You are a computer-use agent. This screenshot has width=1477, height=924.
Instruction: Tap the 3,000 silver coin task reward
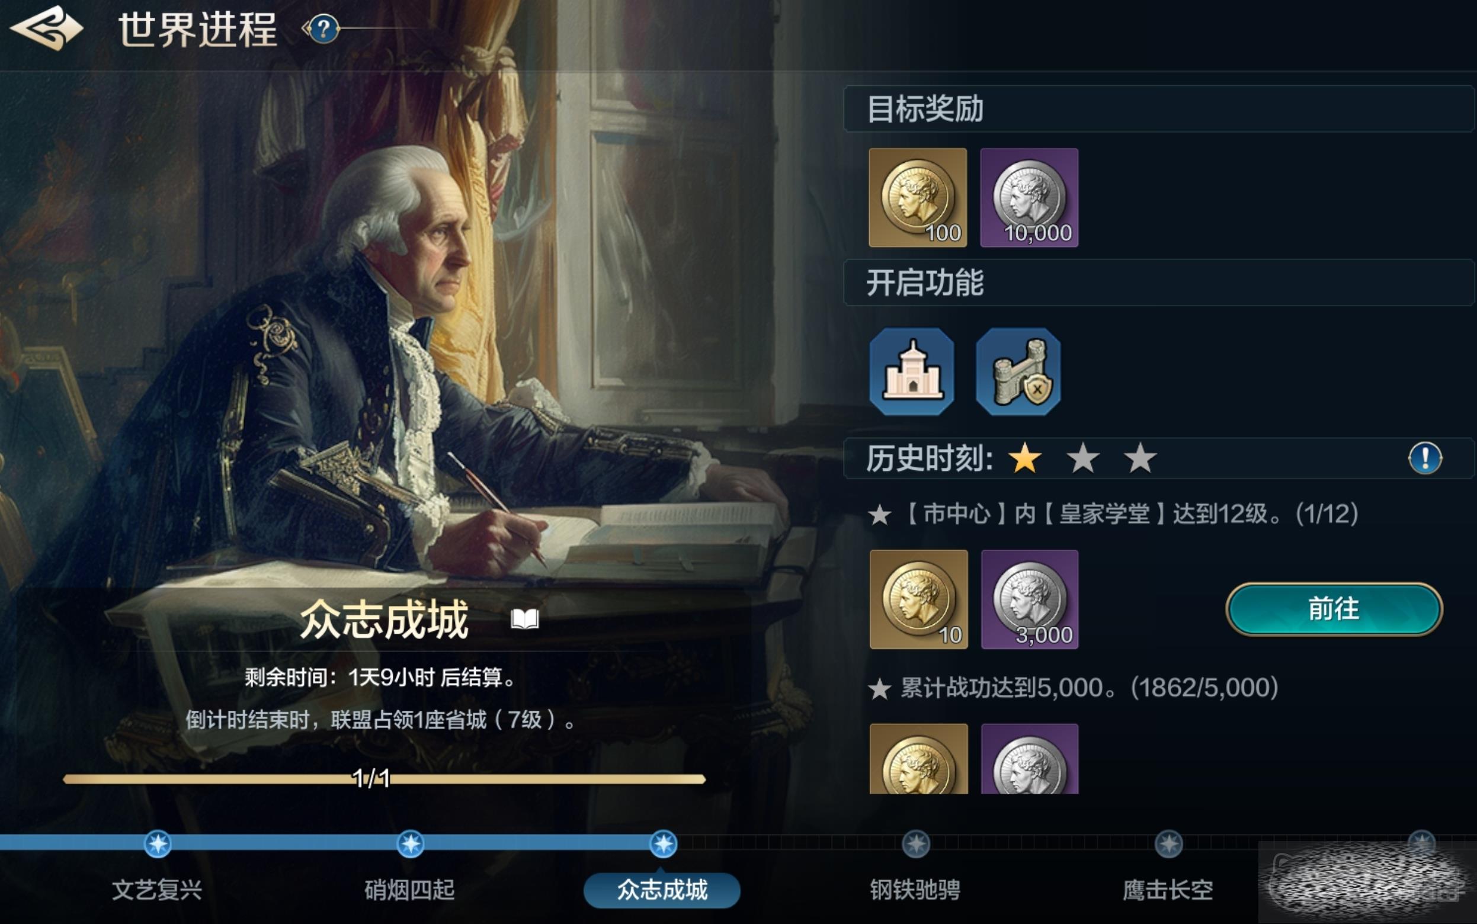point(1030,599)
